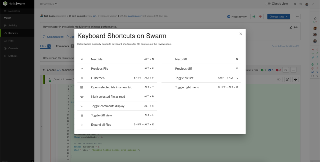The width and height of the screenshot is (320, 162).
Task: Vote up with the green thumbs-up button
Action: [254, 17]
